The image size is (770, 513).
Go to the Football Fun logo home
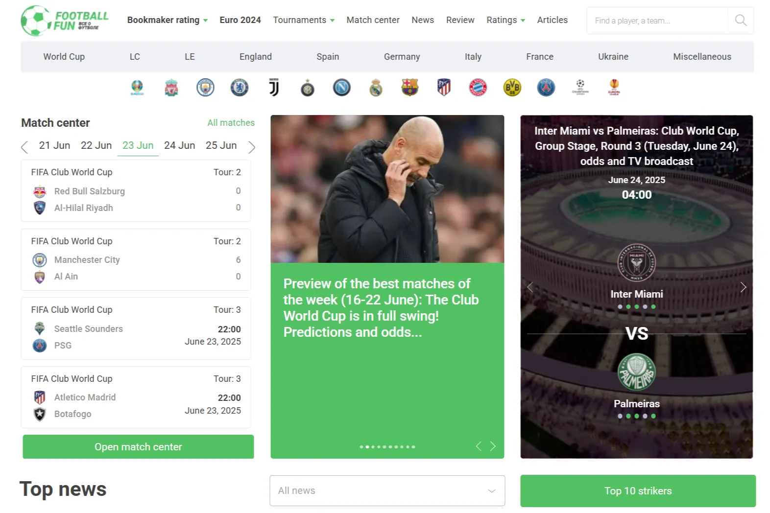pos(65,21)
